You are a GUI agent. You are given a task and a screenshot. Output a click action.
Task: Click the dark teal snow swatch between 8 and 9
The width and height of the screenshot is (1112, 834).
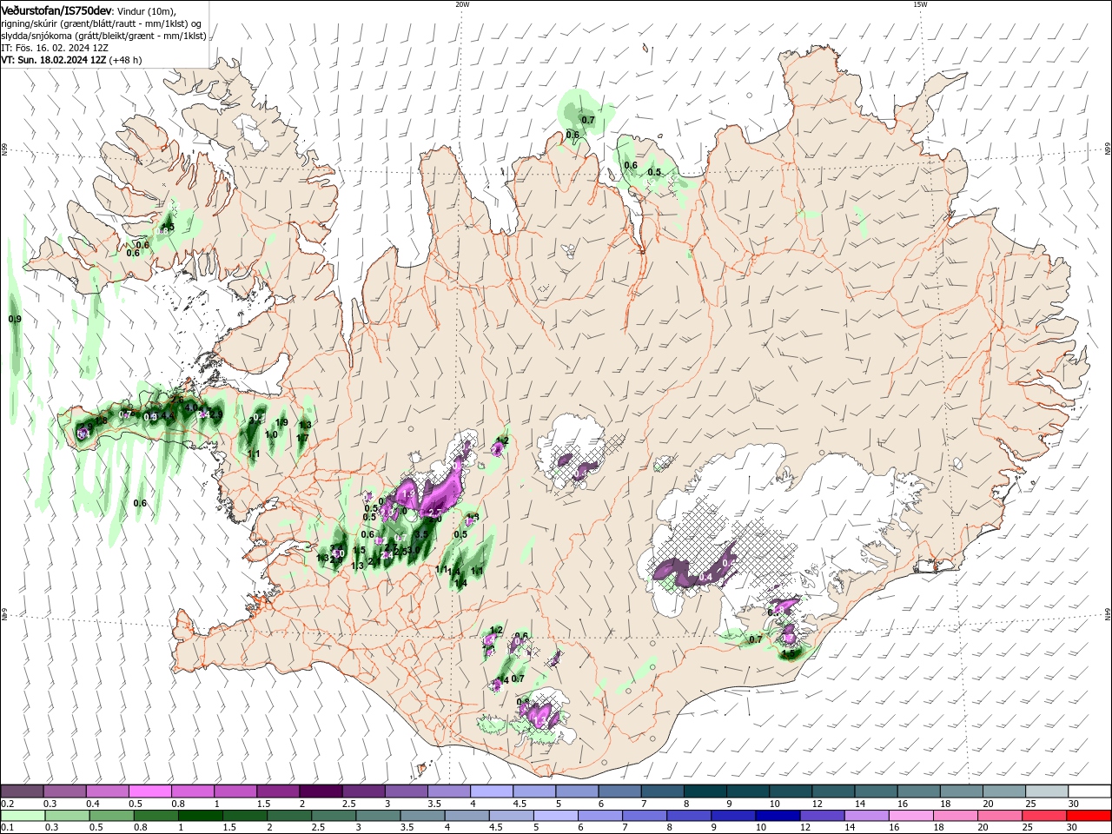point(704,791)
